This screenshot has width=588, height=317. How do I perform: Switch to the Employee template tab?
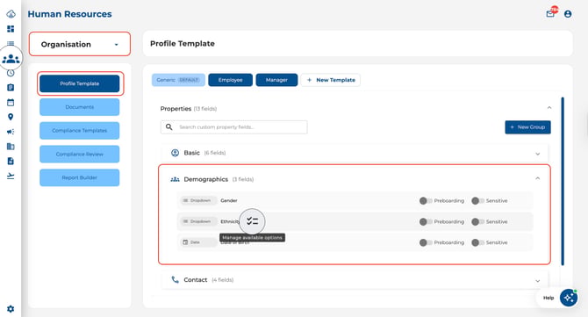coord(230,80)
